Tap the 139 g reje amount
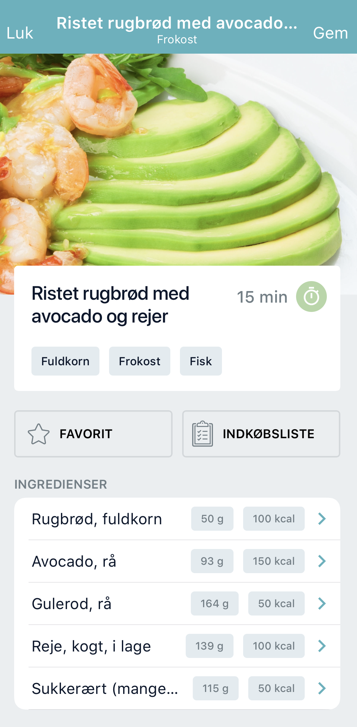The width and height of the screenshot is (357, 727). coord(209,646)
